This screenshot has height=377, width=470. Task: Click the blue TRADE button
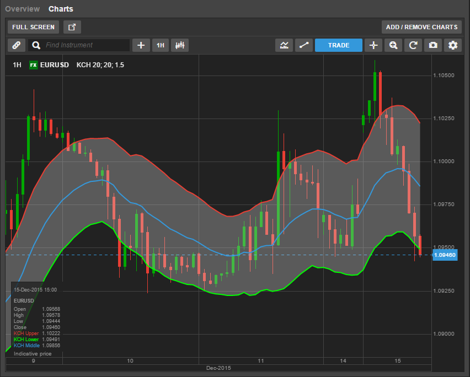tap(339, 45)
